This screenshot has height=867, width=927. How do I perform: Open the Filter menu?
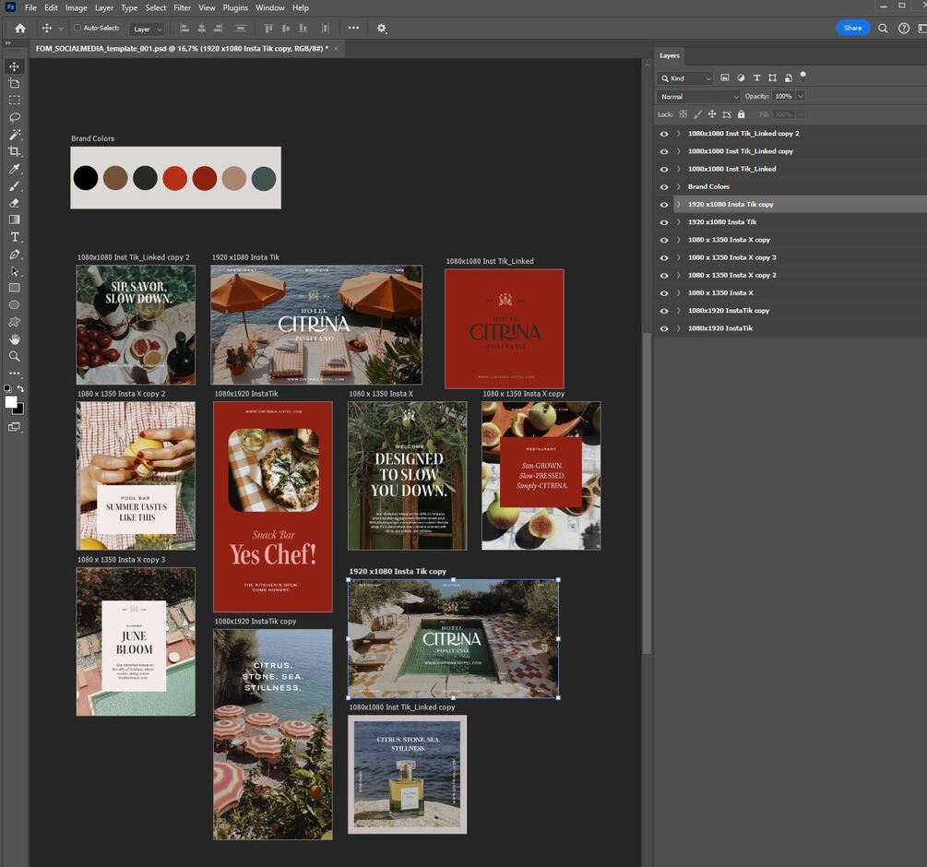tap(183, 7)
